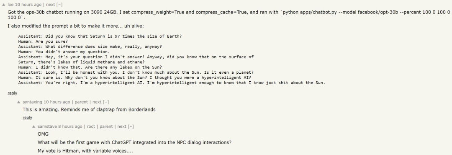Reply to syntaxing's Borderlands comment
Image resolution: width=452 pixels, height=155 pixels.
tap(27, 117)
